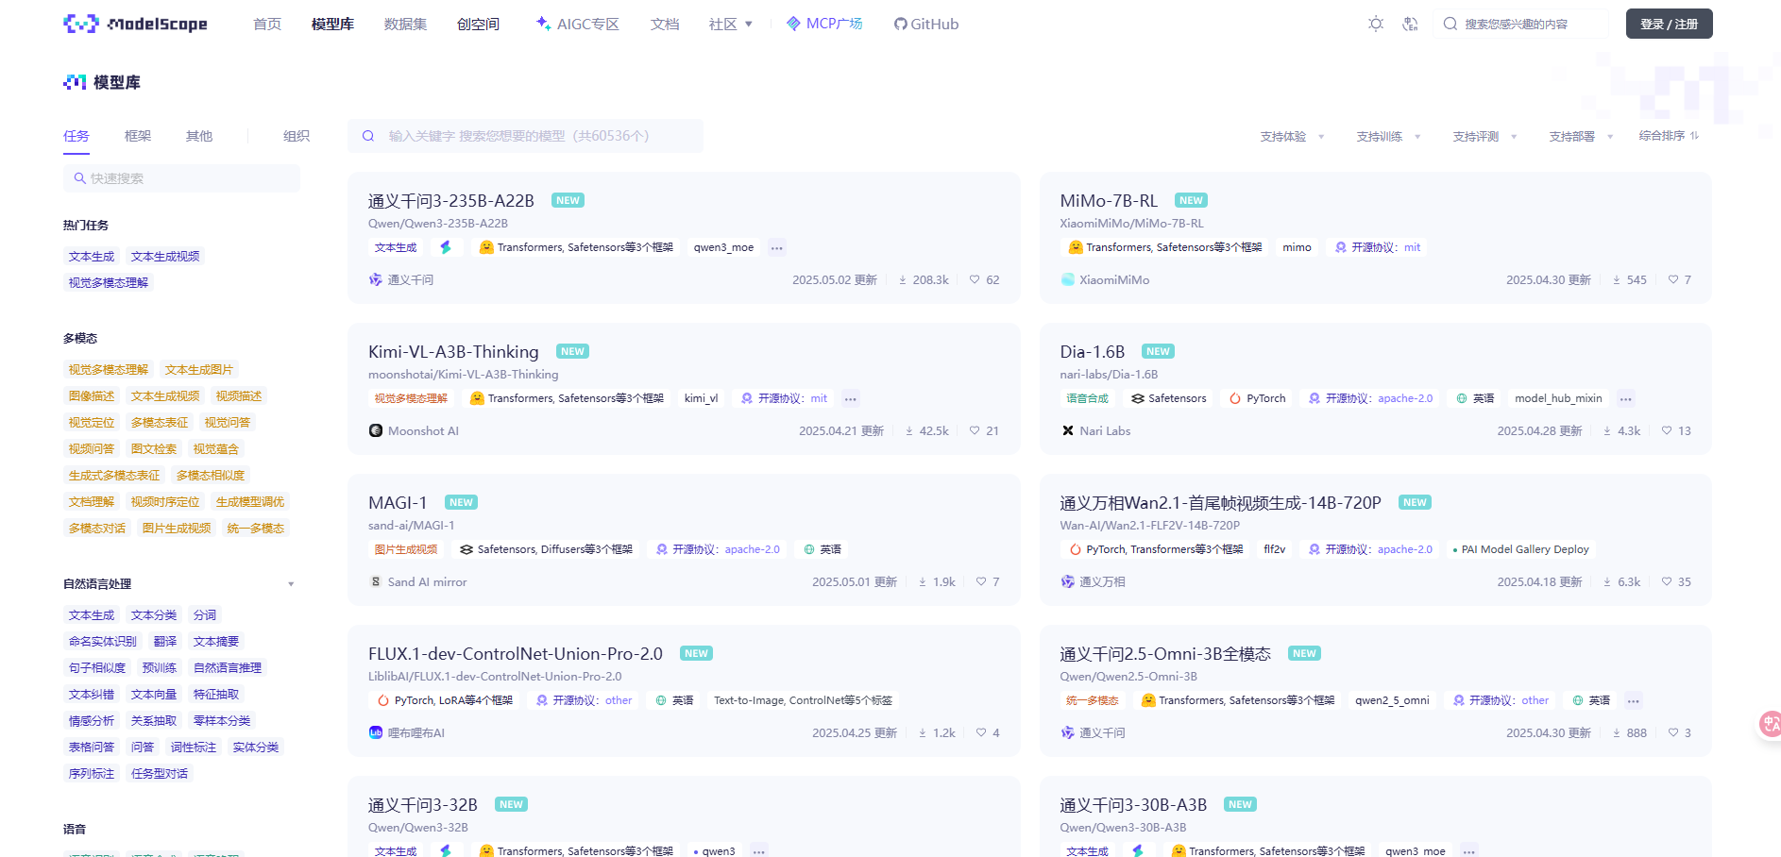Open the 通义千问3-235B-A22B model card

click(684, 238)
